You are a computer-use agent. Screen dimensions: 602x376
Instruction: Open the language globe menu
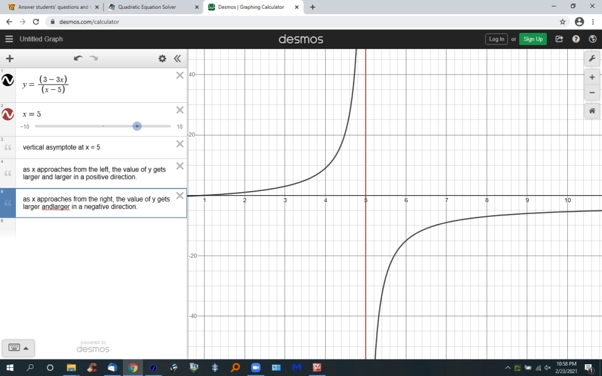pos(593,39)
